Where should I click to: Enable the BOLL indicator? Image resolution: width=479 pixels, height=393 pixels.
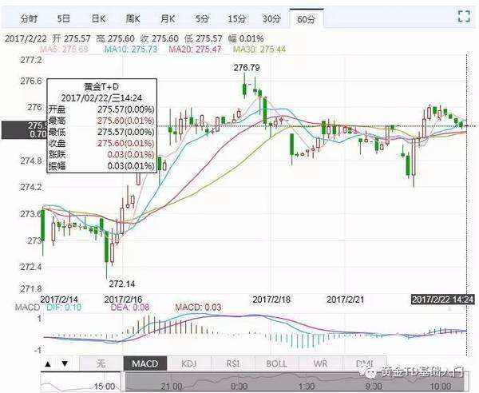(276, 363)
